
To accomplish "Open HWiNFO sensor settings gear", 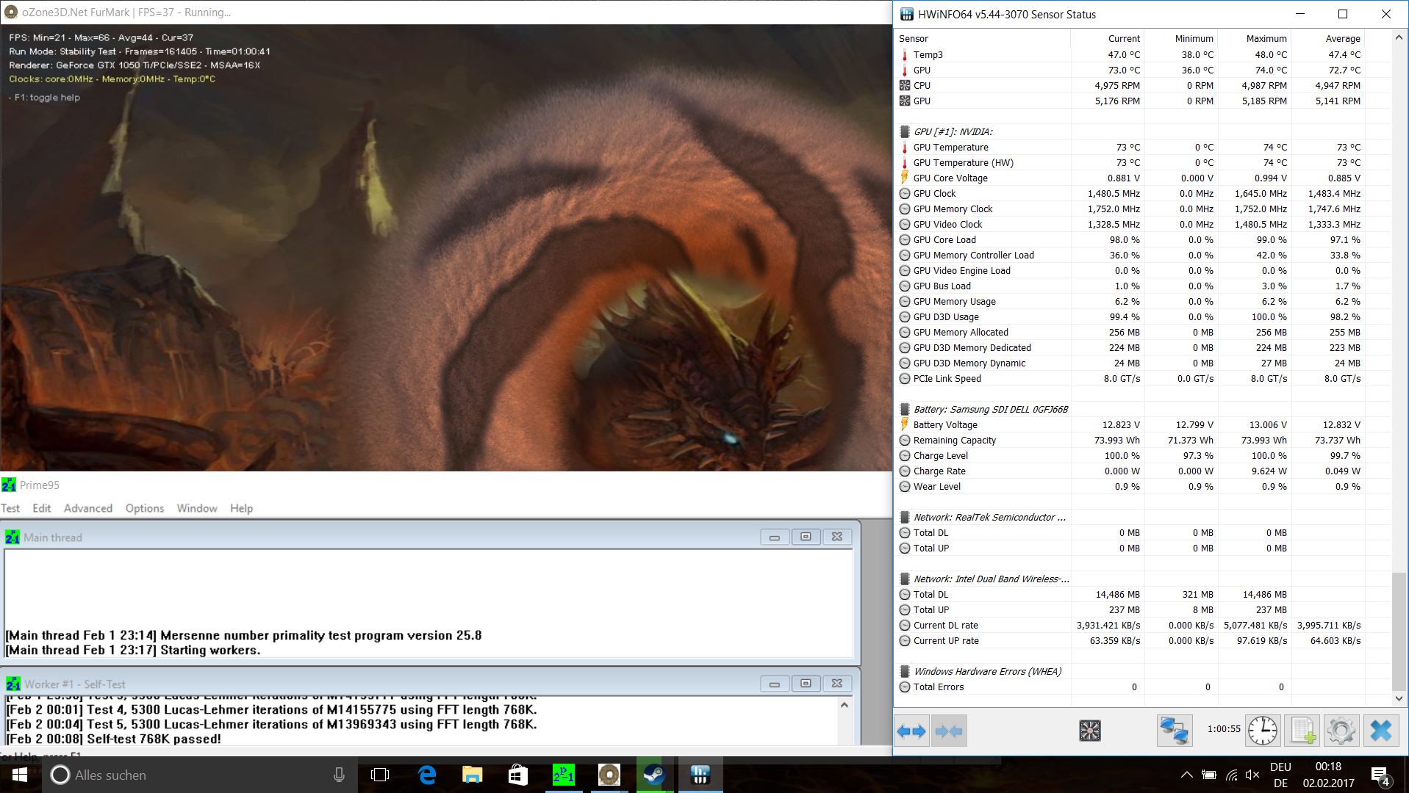I will [x=1341, y=731].
